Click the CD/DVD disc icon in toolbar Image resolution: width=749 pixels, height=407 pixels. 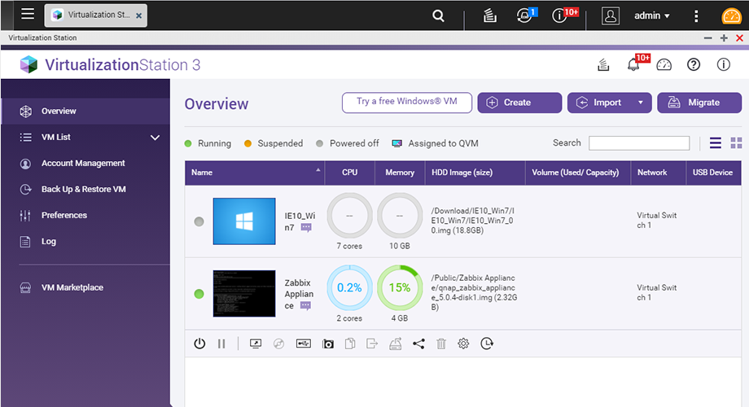[x=279, y=344]
